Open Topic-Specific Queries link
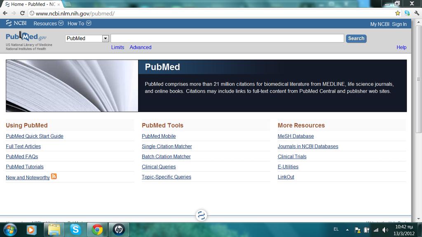Viewport: 422px width, 237px height. click(166, 177)
